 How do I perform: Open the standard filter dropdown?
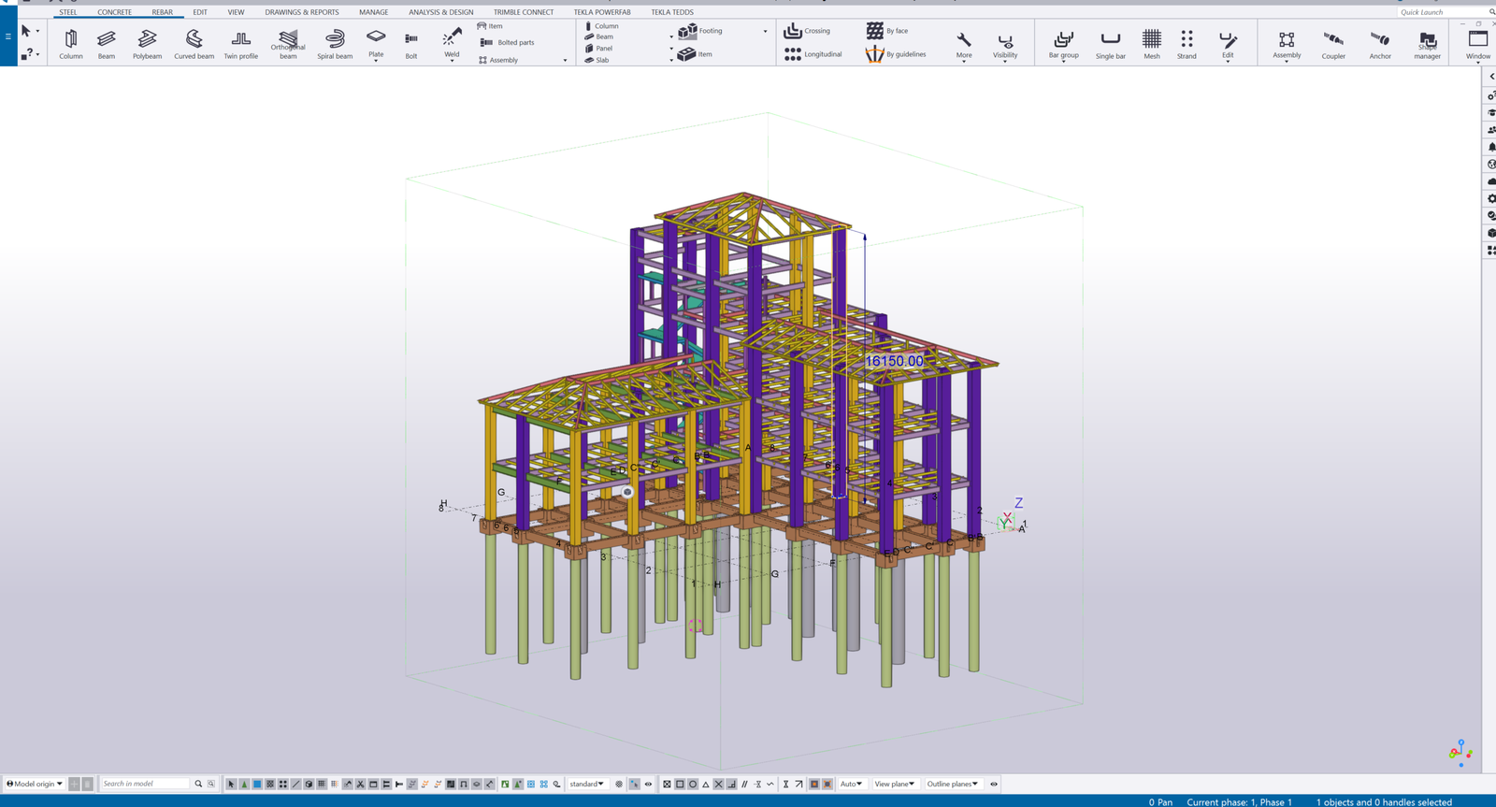(x=587, y=784)
